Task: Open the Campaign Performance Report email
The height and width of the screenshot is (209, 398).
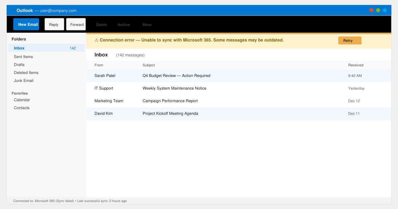Action: [239, 101]
